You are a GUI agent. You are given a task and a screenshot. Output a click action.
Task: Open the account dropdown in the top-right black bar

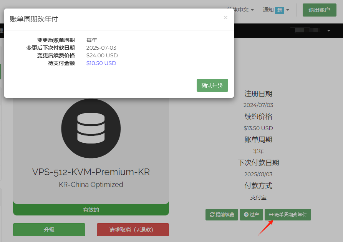tap(328, 30)
